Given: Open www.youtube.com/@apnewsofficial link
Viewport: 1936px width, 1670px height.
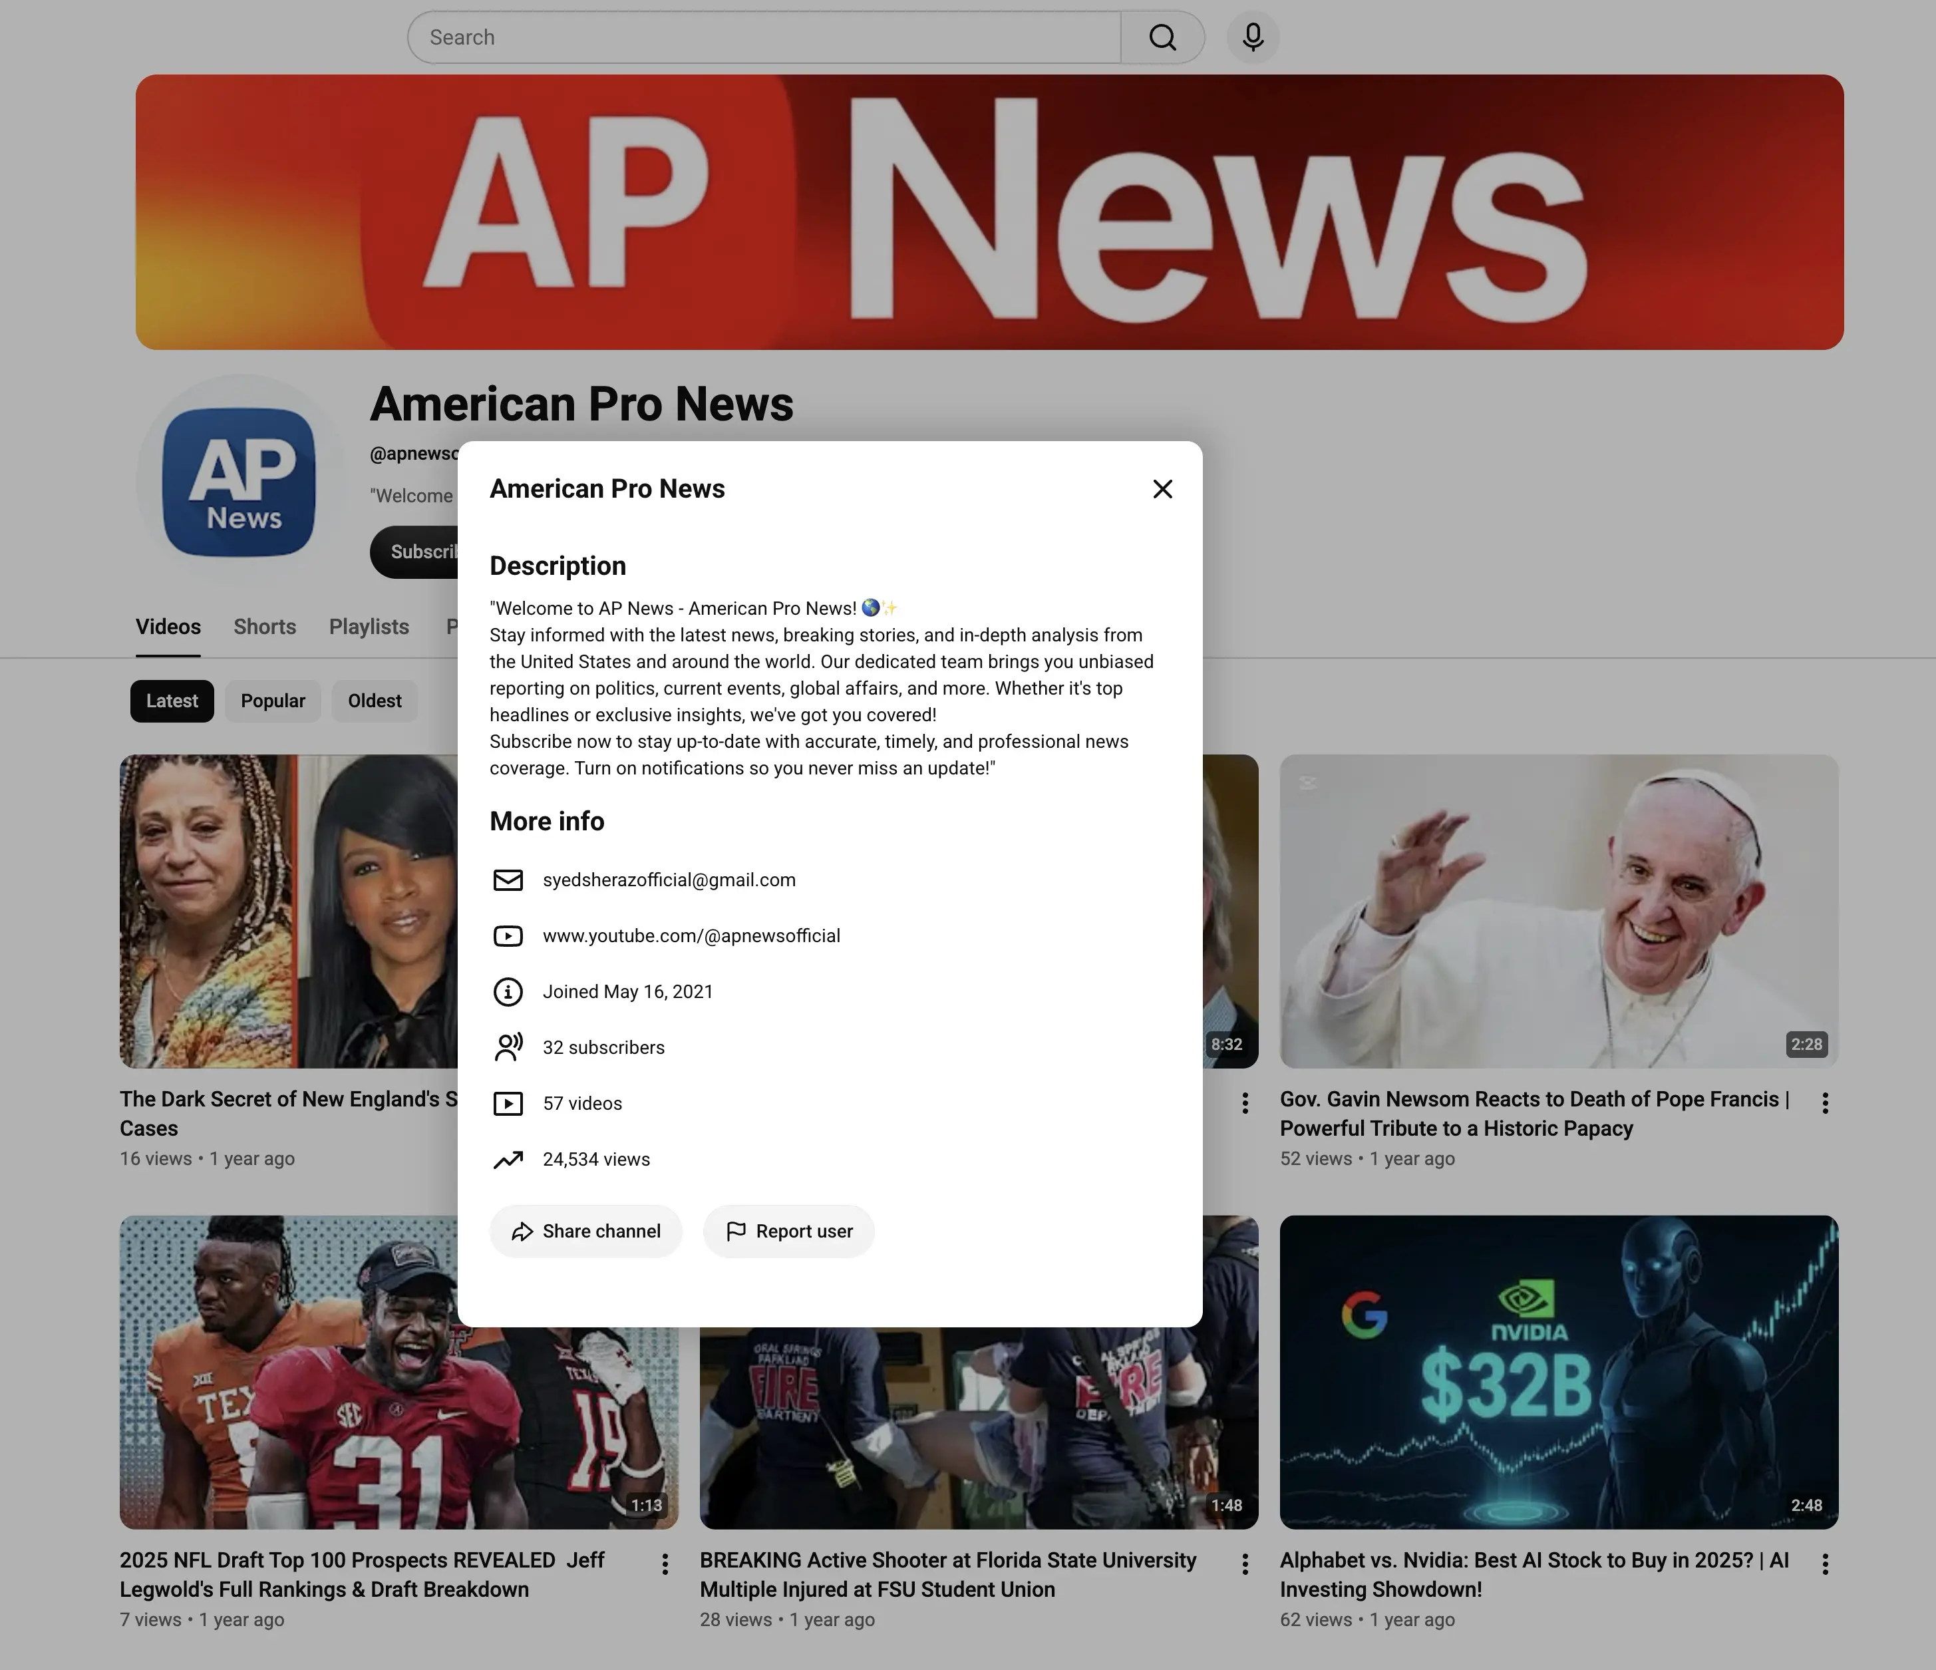Looking at the screenshot, I should 691,936.
